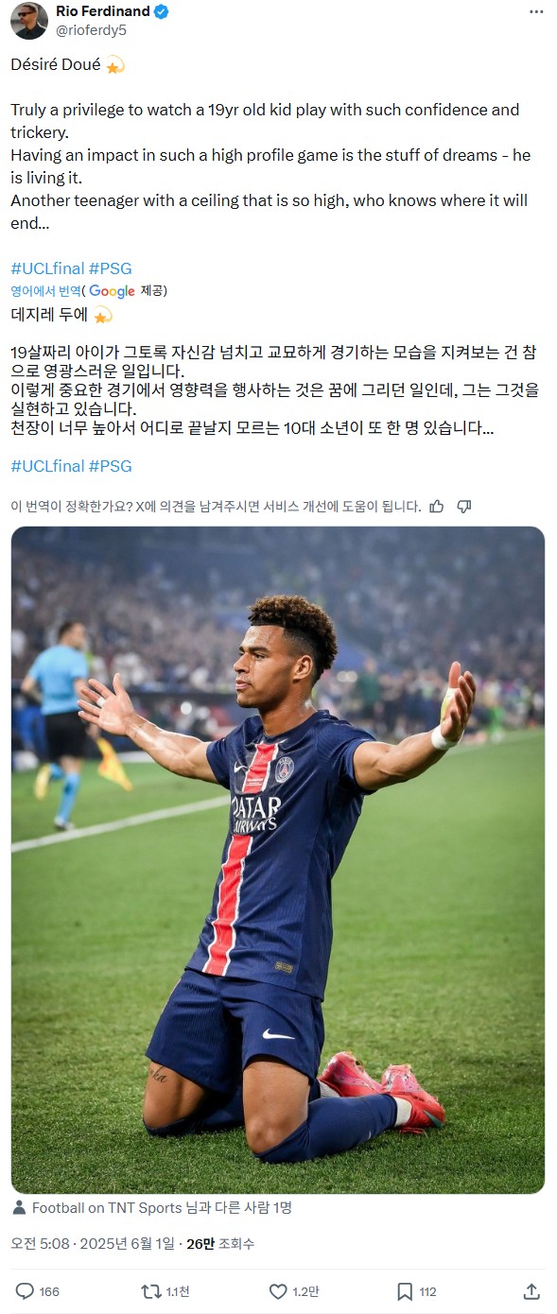Repost the tweet via retweet icon

[x=150, y=1291]
